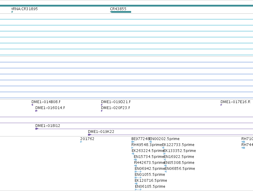Click the EN05308.5prime EST label
253x191 pixels.
coord(179,163)
